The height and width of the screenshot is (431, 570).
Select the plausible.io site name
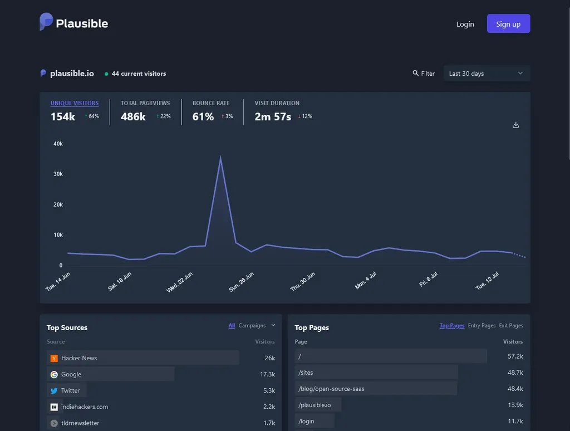coord(72,74)
